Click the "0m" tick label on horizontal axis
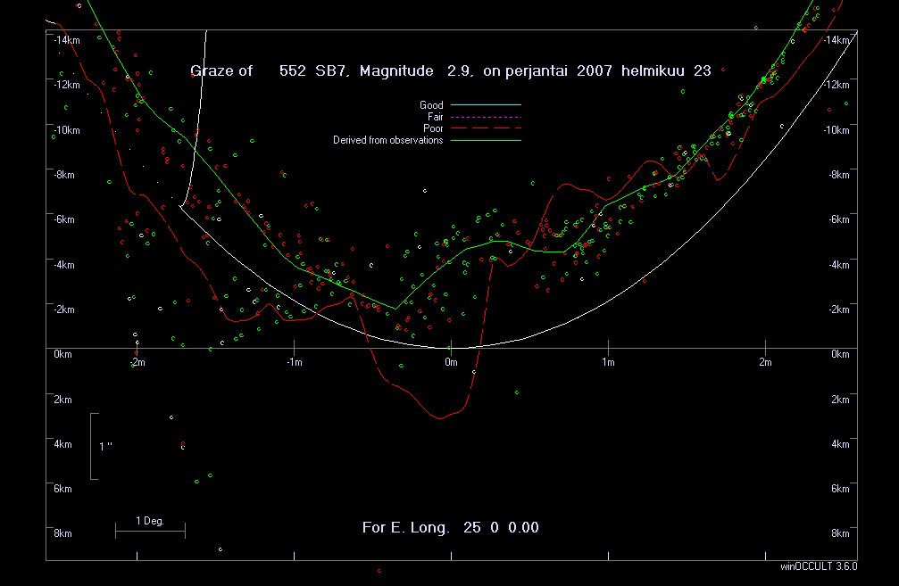 click(x=451, y=362)
